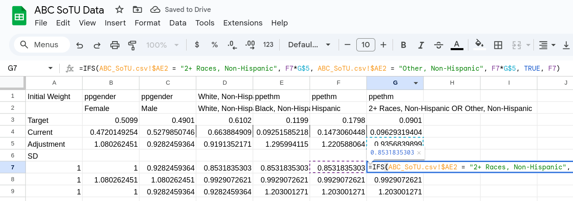573x201 pixels.
Task: Click the redo arrow icon
Action: (x=97, y=45)
